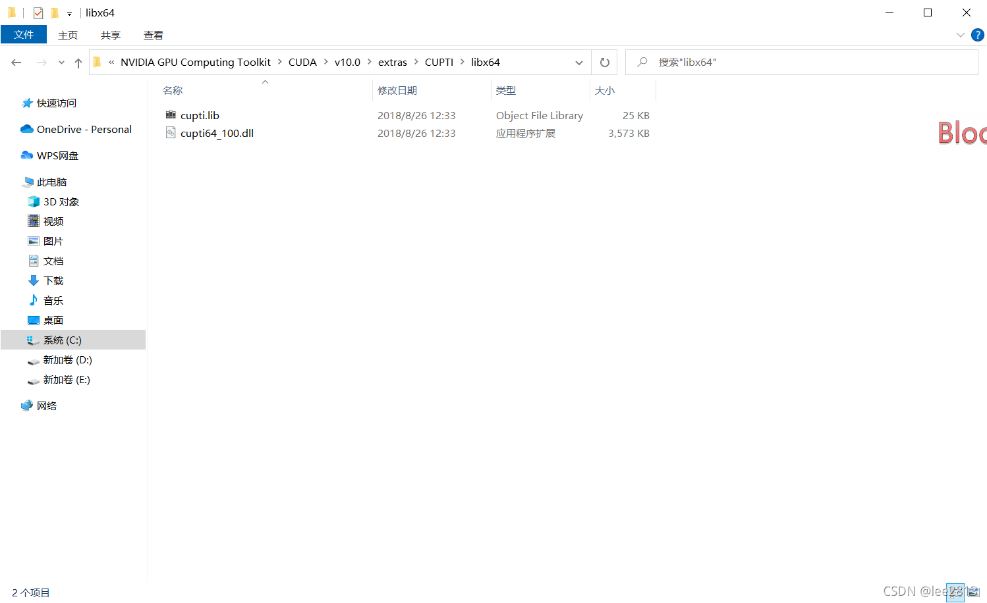The image size is (987, 603).
Task: Click the new folder icon in quick access toolbar
Action: tap(55, 13)
